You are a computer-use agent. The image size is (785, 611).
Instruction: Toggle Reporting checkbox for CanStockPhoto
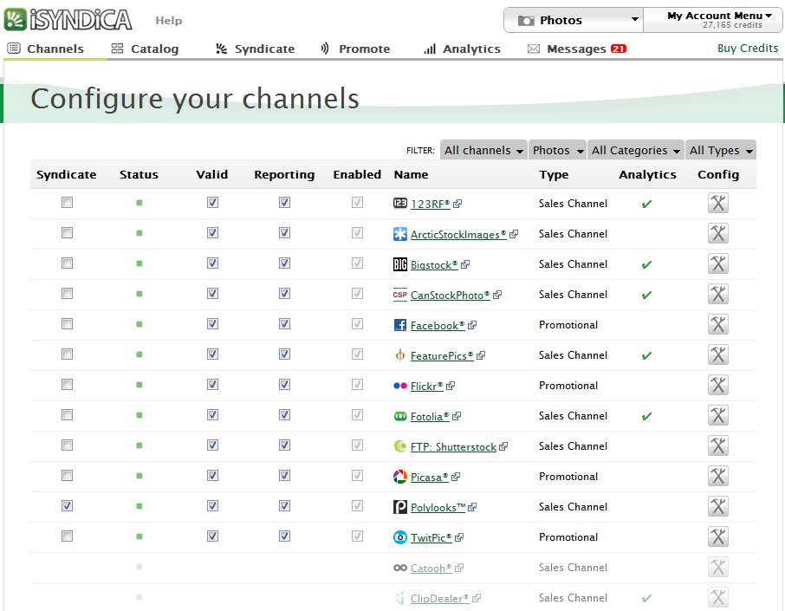pos(284,294)
